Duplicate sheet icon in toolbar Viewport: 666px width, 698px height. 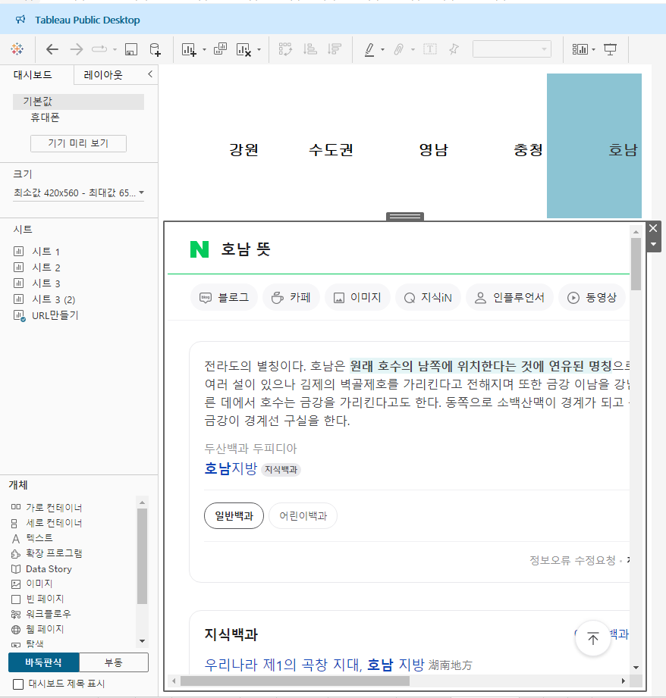coord(220,49)
